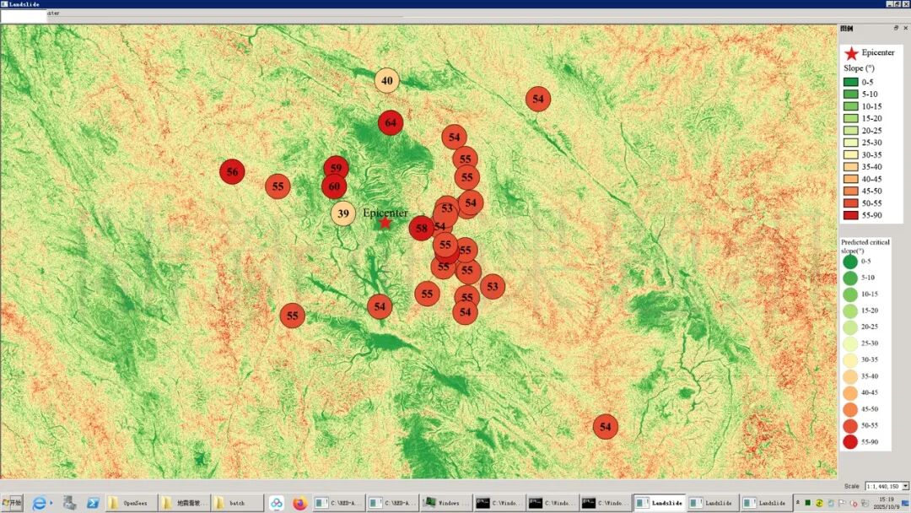Show hidden system tray icons
The height and width of the screenshot is (513, 911).
[x=798, y=503]
